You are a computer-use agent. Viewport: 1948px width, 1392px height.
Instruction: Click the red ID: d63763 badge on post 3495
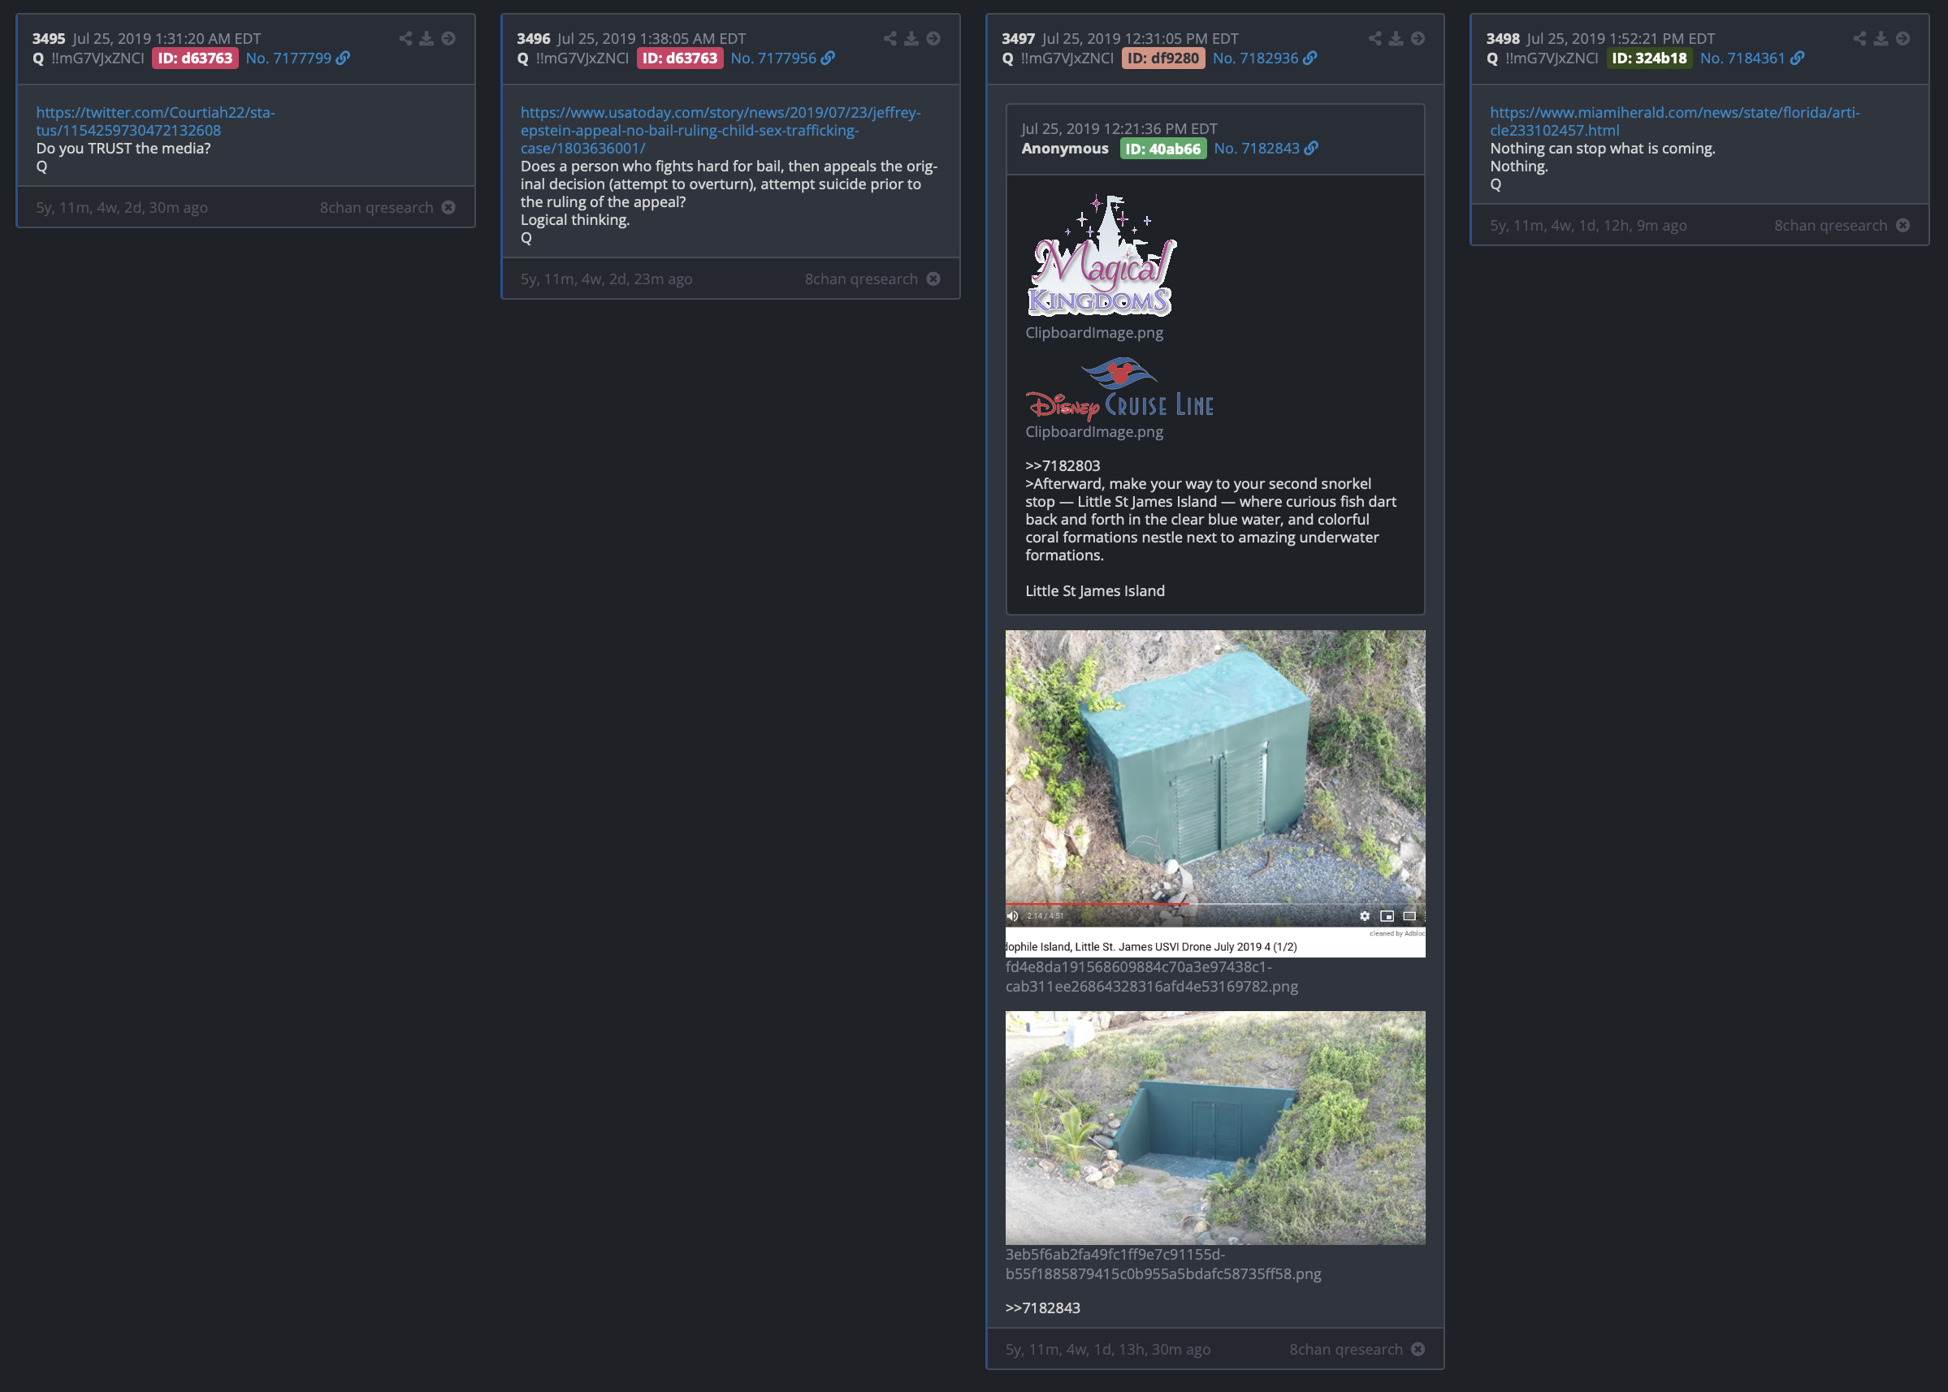[196, 58]
